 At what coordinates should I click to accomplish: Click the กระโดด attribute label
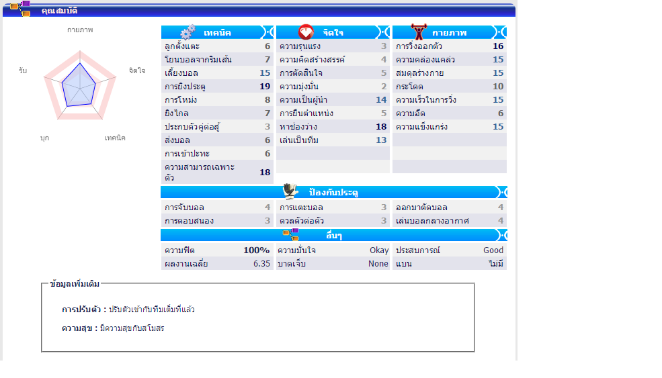(x=409, y=87)
